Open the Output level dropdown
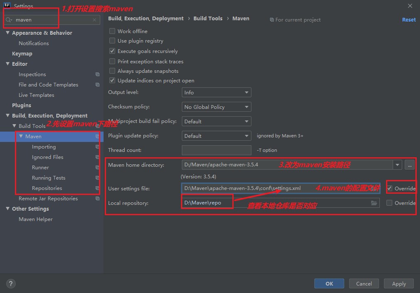 (217, 92)
